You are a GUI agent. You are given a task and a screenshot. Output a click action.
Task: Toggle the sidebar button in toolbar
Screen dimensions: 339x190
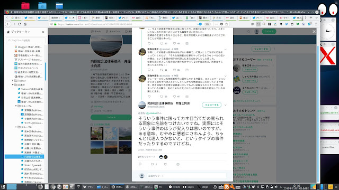(258, 24)
